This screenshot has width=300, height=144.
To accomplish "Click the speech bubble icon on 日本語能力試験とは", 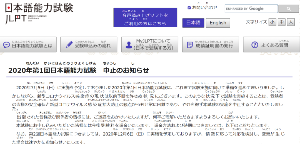I will click(6, 45).
